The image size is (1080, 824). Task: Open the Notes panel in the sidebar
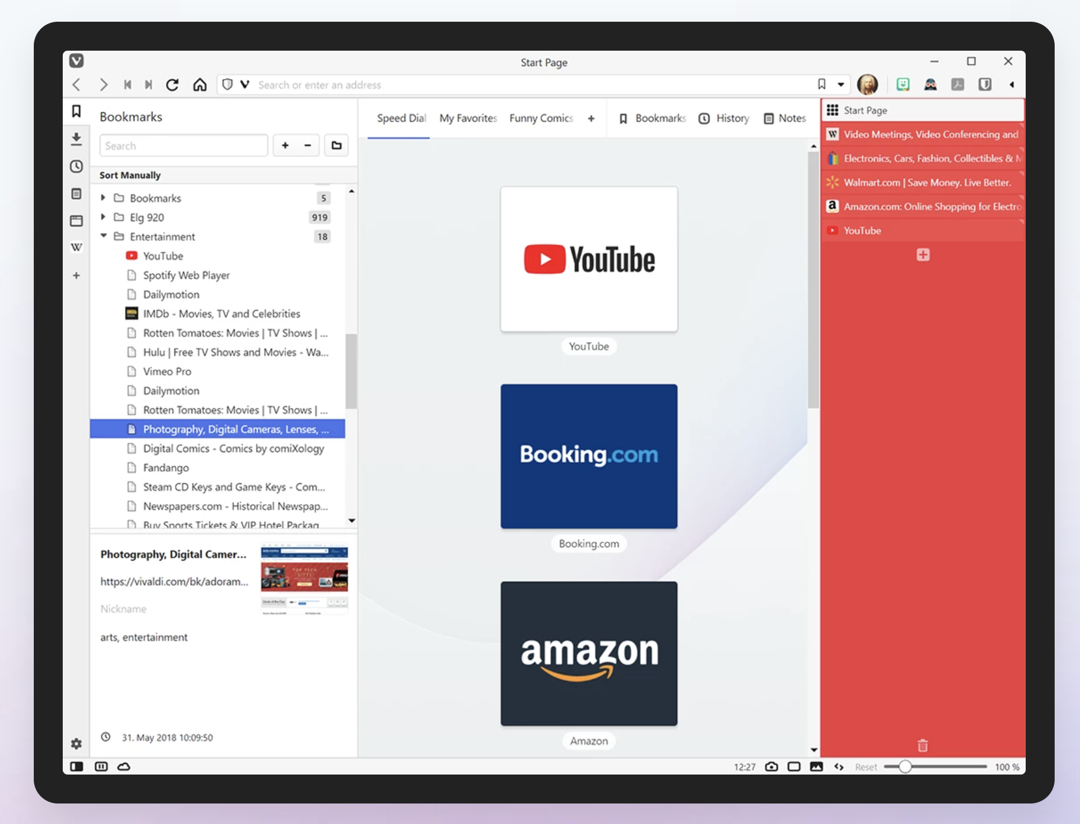pos(76,194)
